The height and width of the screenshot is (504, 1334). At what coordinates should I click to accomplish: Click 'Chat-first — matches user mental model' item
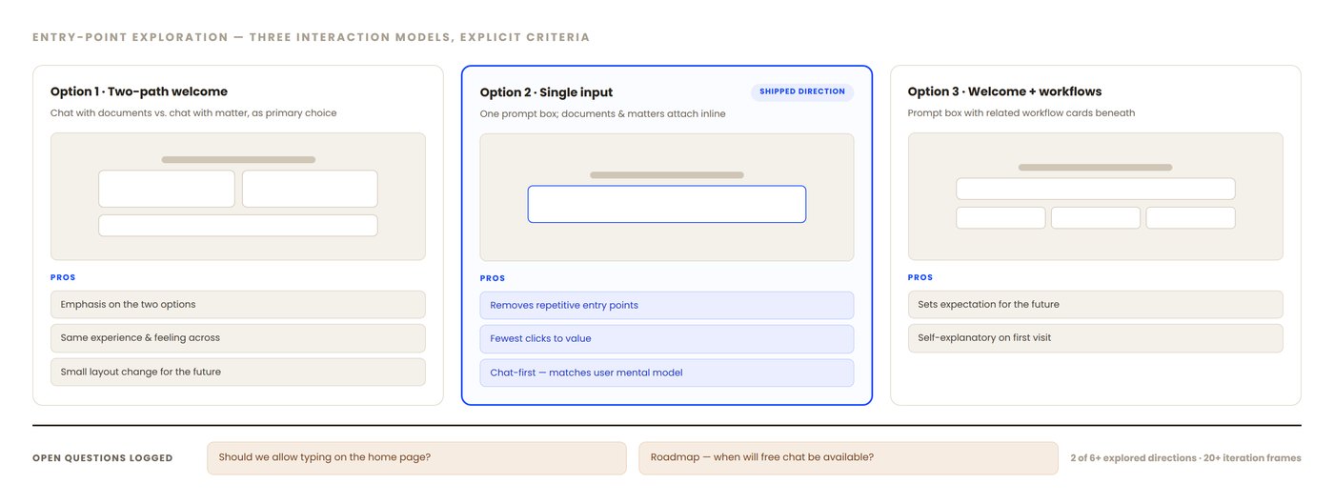click(x=667, y=373)
